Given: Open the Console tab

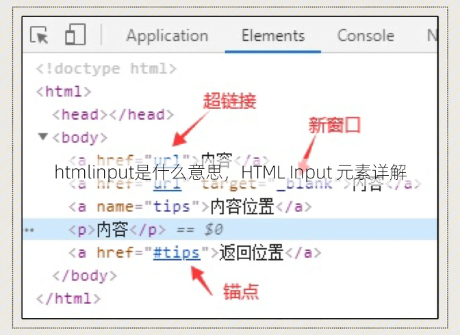Looking at the screenshot, I should 366,36.
